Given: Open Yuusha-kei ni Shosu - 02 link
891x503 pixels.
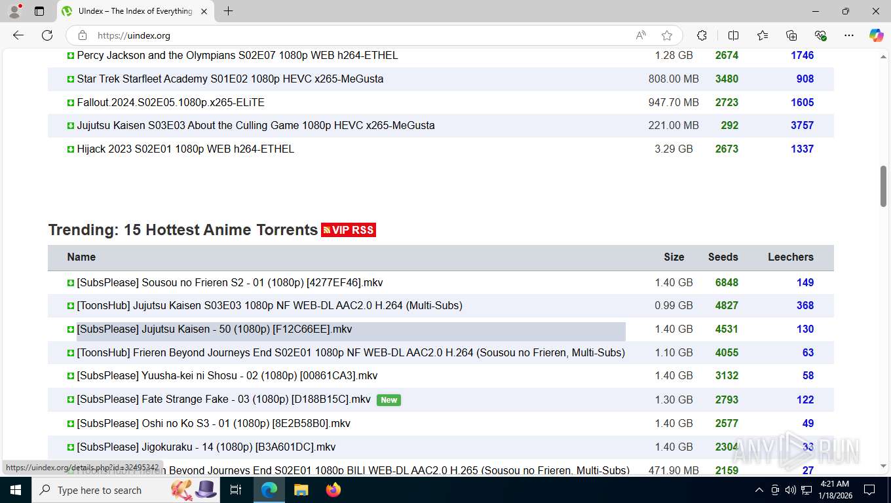Looking at the screenshot, I should click(x=227, y=375).
